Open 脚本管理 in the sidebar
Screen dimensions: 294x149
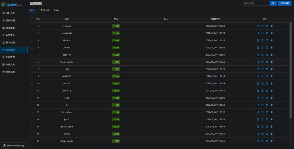pos(14,42)
